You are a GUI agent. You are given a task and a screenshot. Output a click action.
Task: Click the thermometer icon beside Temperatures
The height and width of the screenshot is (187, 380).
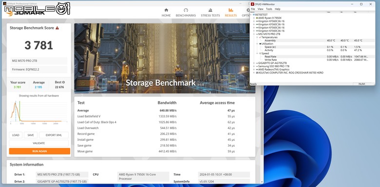point(260,37)
